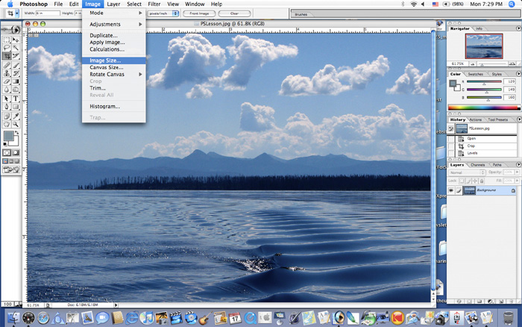Image resolution: width=522 pixels, height=327 pixels.
Task: Open the Filter menu
Action: coord(154,4)
